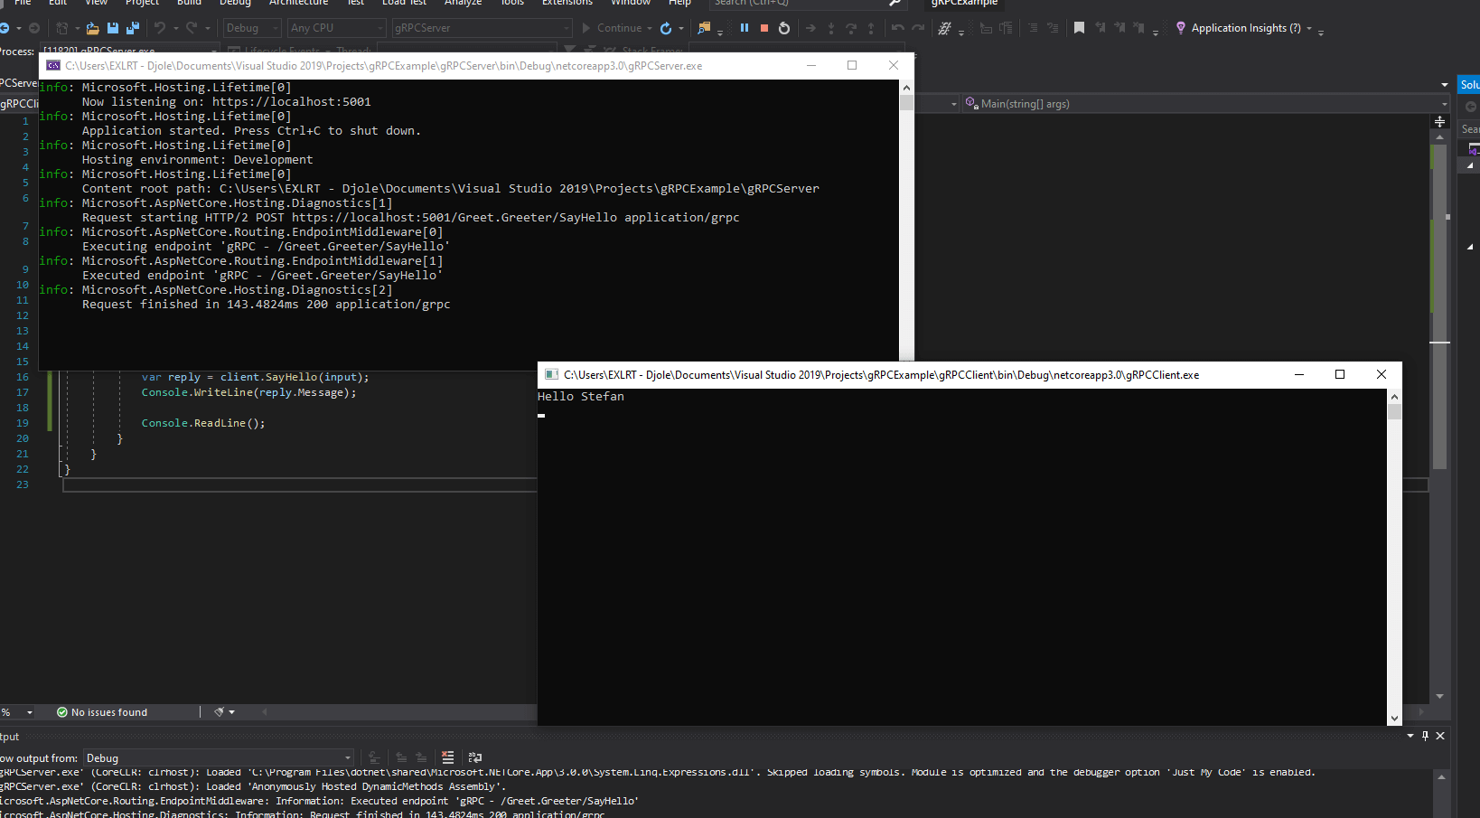Click the Clear Bookmarks icon

tap(1139, 28)
